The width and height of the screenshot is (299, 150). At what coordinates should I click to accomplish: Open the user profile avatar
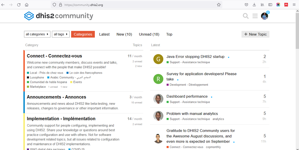(x=264, y=16)
